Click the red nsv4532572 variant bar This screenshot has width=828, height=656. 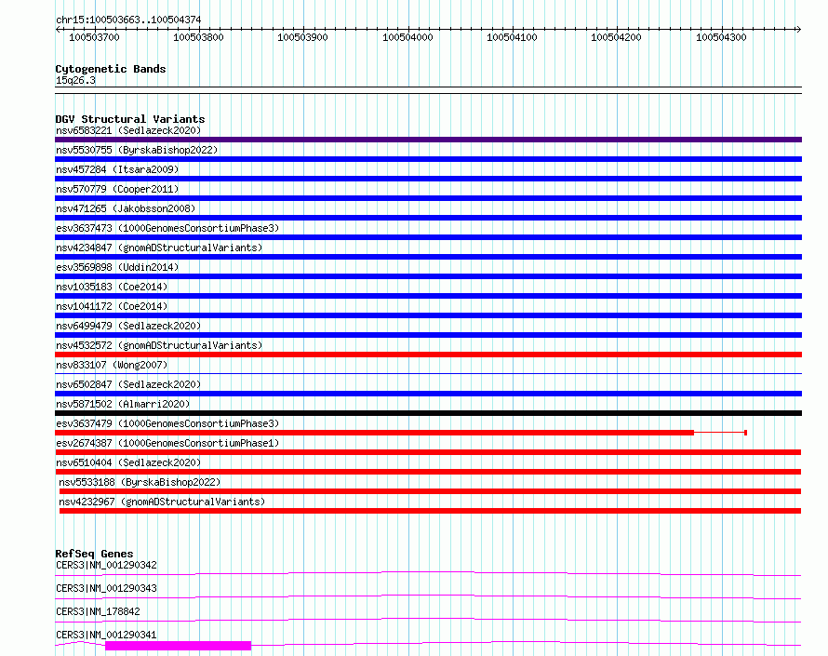428,355
